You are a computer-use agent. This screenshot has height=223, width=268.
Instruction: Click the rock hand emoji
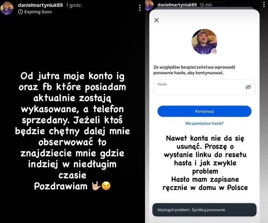pos(96,186)
